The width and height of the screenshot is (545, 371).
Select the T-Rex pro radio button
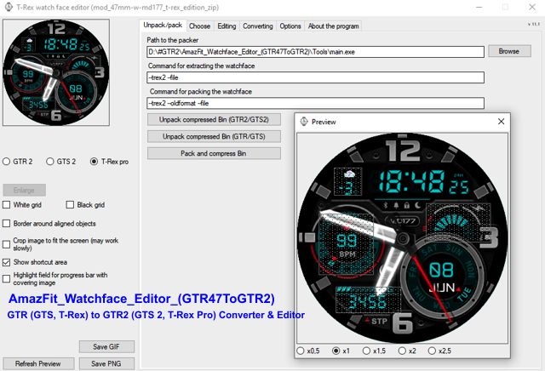(94, 162)
